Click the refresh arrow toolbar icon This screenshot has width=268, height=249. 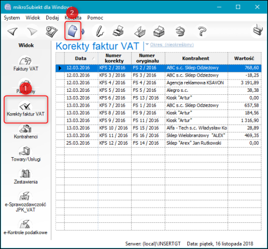click(x=180, y=31)
